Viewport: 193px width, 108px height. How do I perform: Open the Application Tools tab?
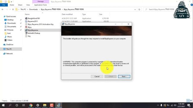click(40, 5)
